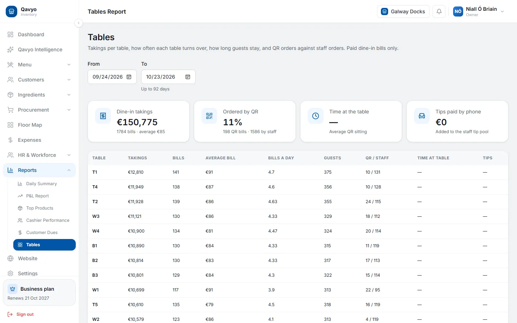The image size is (517, 323).
Task: Open the P&L Report link
Action: 45,196
